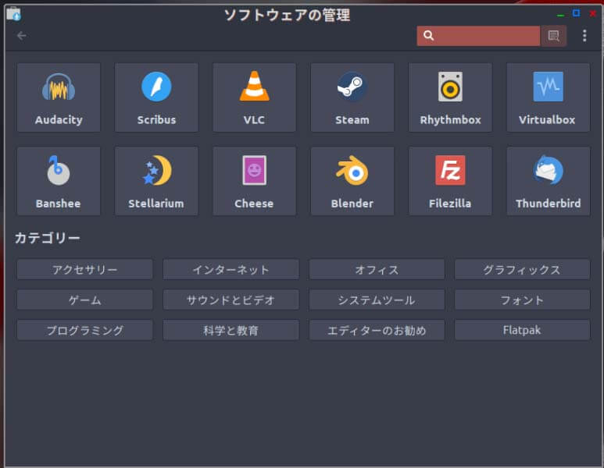Open the エディターのお勧め category

377,330
